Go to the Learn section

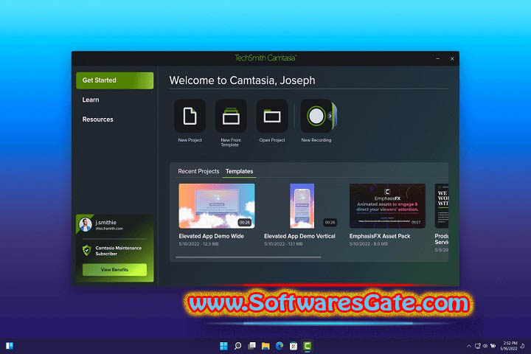91,100
